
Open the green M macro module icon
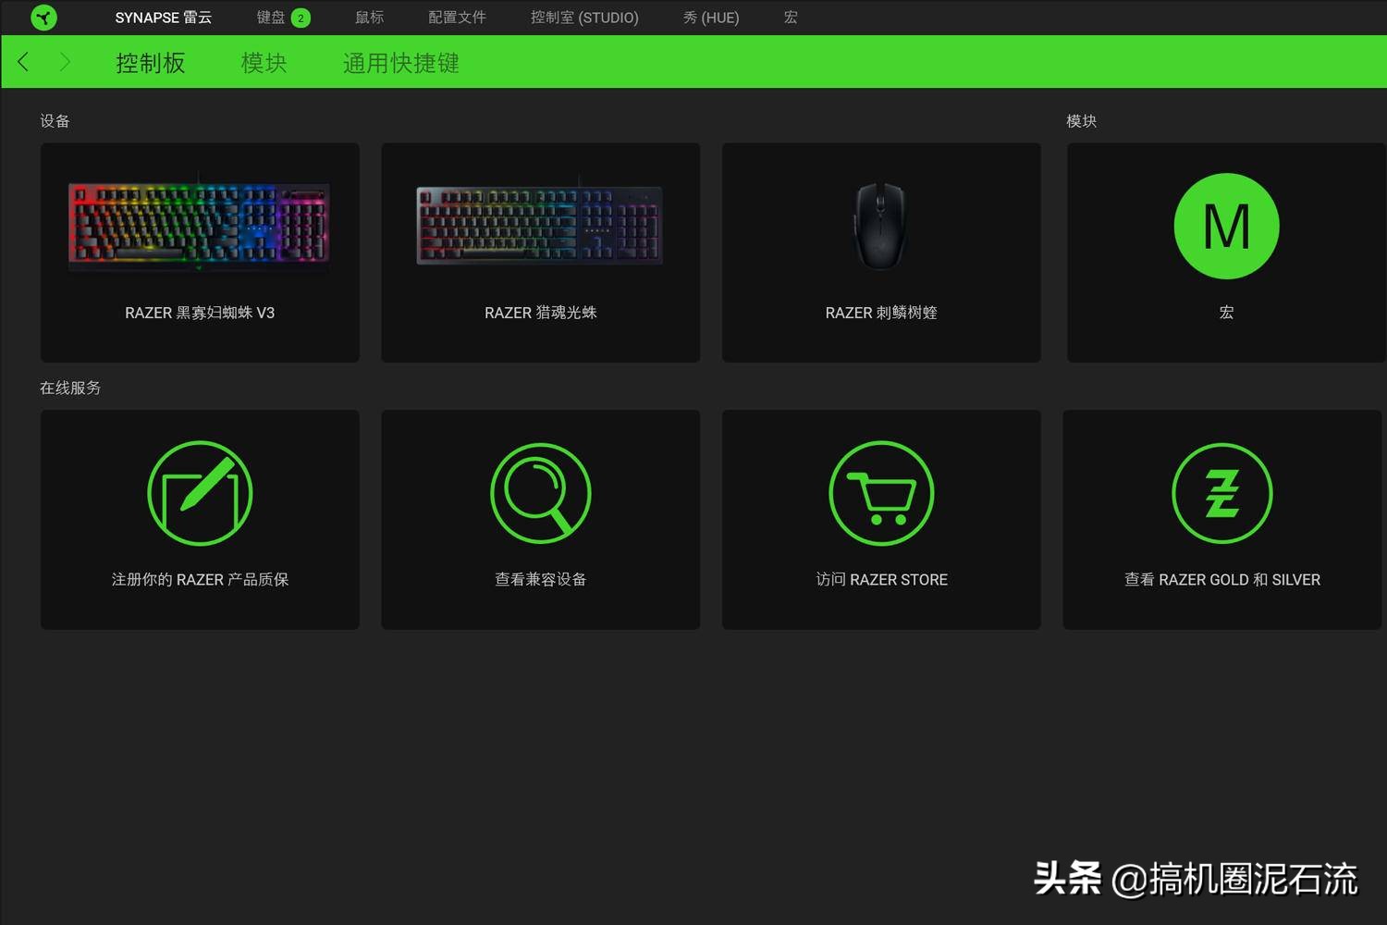tap(1226, 226)
